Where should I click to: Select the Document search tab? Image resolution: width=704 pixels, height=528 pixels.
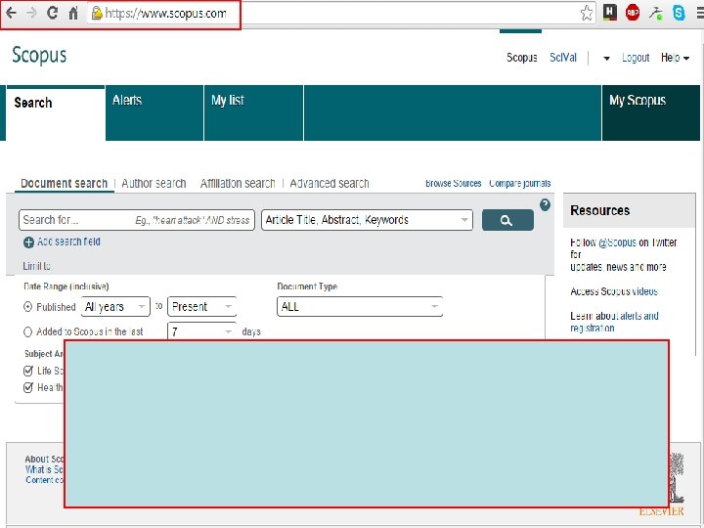click(x=65, y=183)
